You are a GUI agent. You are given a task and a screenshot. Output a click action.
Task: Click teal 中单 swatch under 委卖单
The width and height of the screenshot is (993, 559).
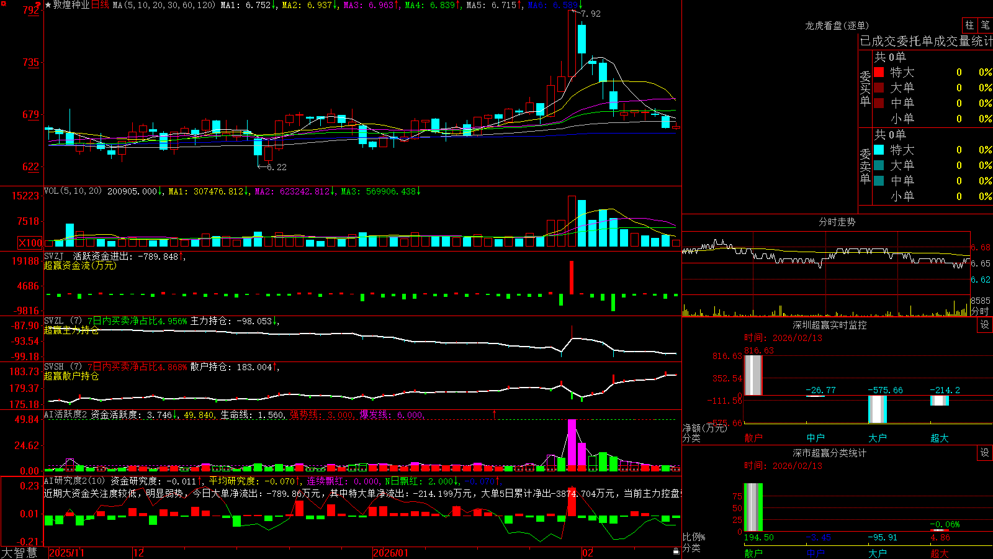(x=879, y=181)
